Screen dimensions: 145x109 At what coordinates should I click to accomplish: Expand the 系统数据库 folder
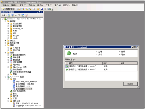point(8,24)
